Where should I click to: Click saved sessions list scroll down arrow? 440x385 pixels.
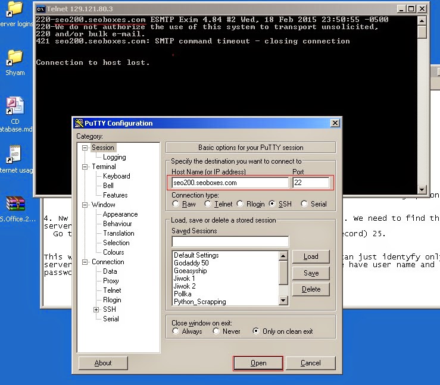click(283, 301)
